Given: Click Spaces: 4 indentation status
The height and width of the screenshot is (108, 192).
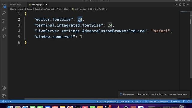Looking at the screenshot, I should [125, 101].
